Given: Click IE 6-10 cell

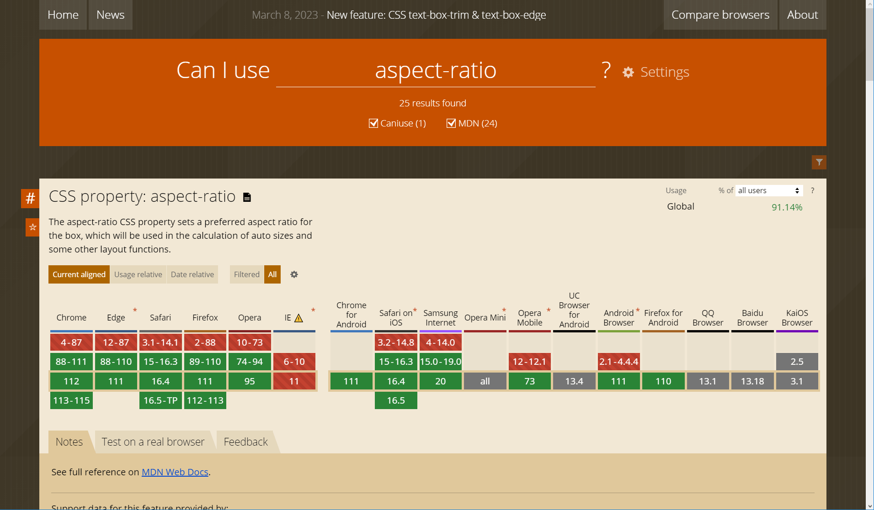Looking at the screenshot, I should point(294,362).
